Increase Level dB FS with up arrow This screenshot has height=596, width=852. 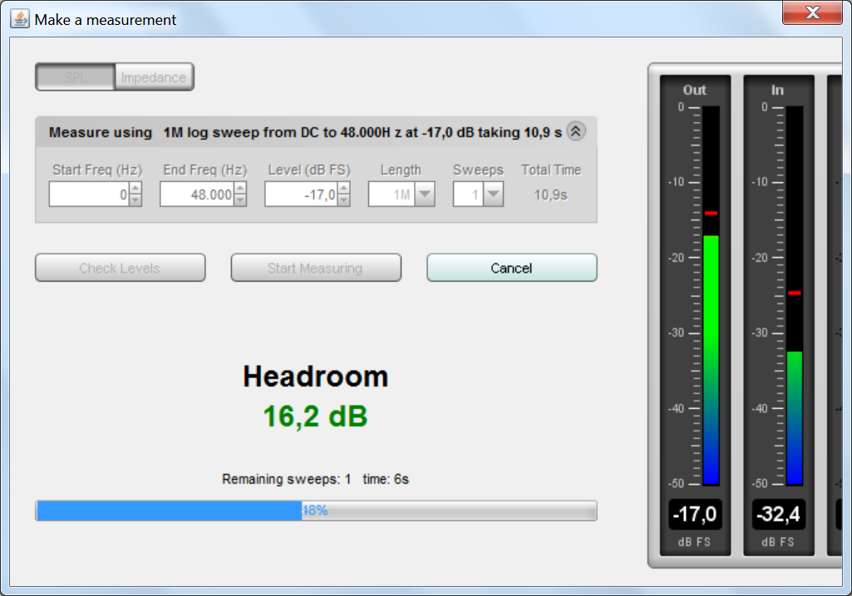coord(345,189)
